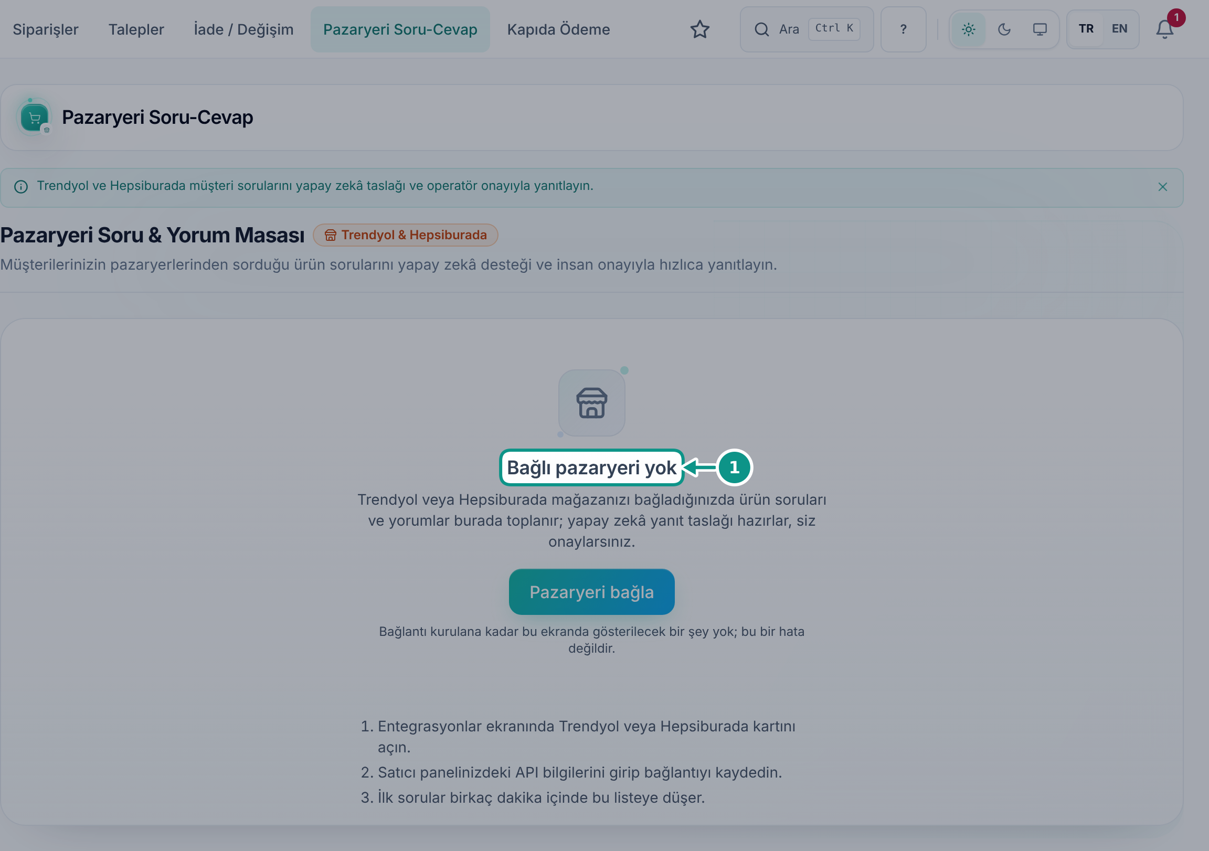Viewport: 1209px width, 851px height.
Task: Switch language to EN
Action: pyautogui.click(x=1119, y=29)
